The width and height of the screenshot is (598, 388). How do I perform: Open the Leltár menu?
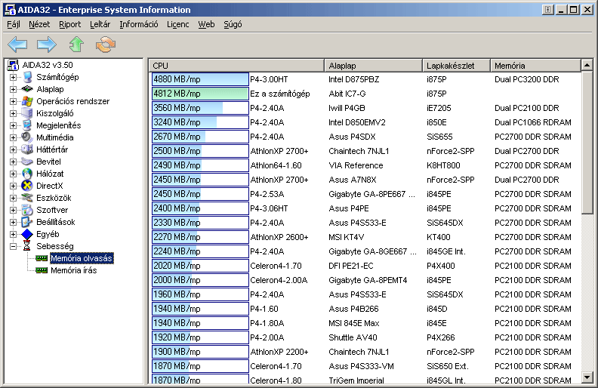[100, 24]
